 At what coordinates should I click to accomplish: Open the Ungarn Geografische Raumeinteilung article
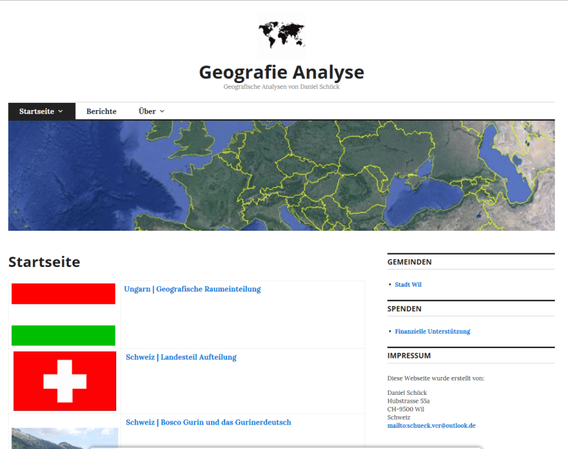click(193, 289)
